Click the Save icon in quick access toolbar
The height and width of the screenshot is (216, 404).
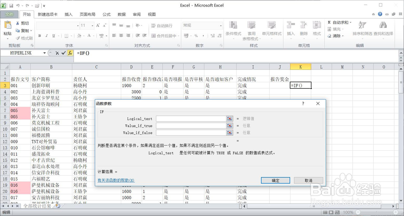[x=11, y=5]
